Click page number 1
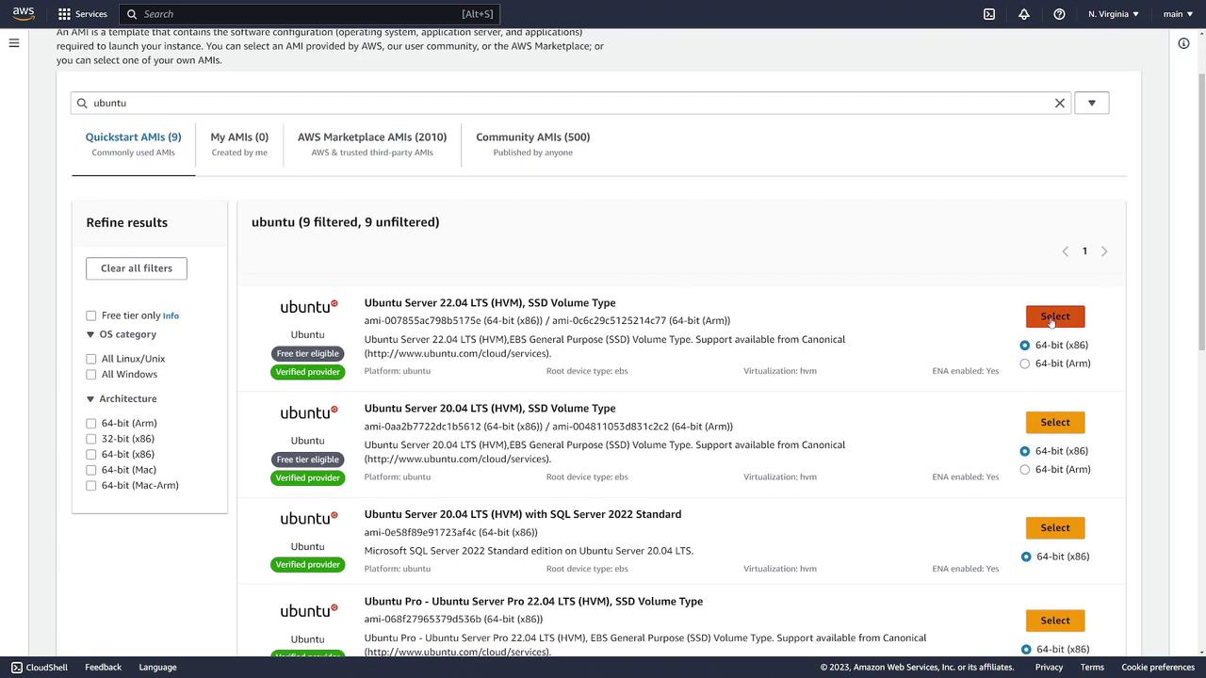Viewport: 1206px width, 678px height. [x=1084, y=251]
